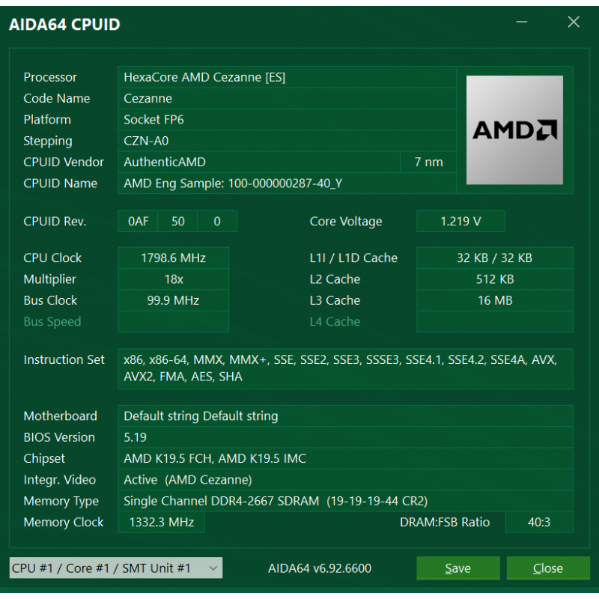Close the window with the X icon
This screenshot has height=599, width=599.
(574, 22)
